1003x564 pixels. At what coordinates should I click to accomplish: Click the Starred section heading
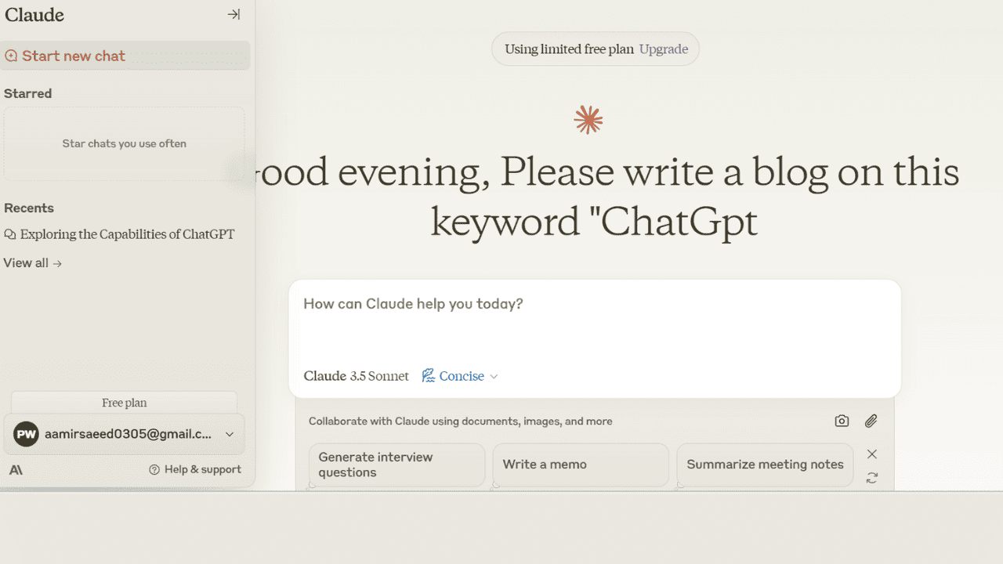click(27, 93)
